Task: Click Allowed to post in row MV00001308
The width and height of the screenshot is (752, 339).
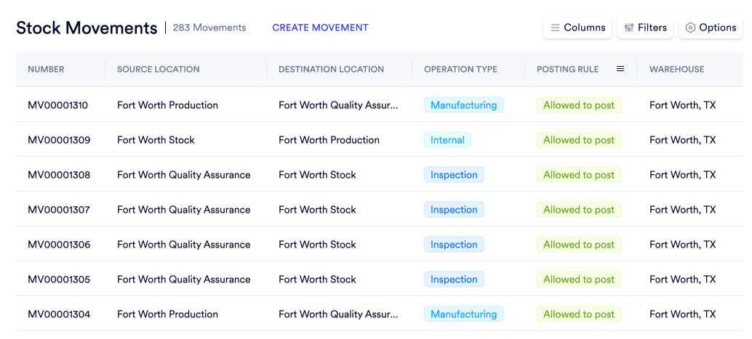Action: click(579, 175)
